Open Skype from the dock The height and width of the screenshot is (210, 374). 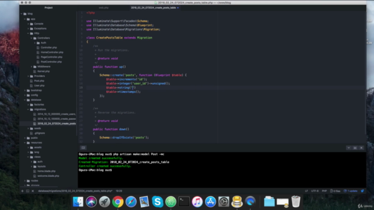click(x=157, y=202)
